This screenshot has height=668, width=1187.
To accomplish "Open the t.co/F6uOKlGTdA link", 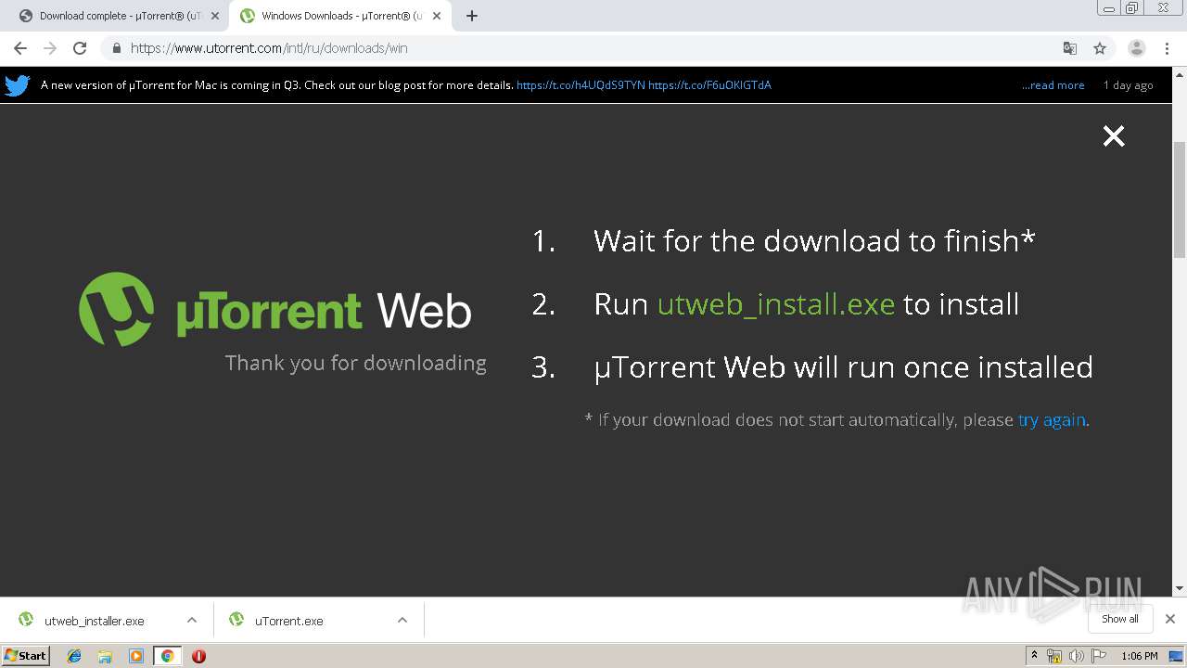I will pos(709,85).
